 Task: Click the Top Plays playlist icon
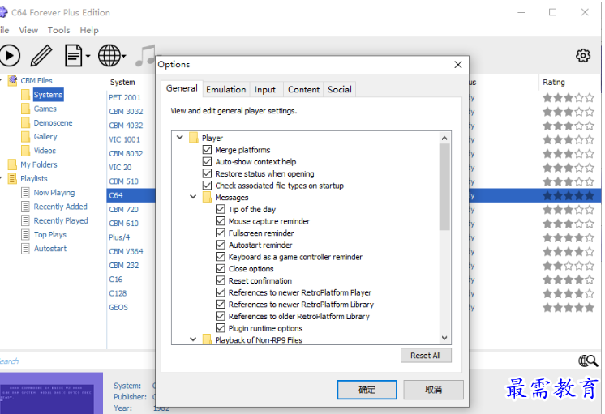coord(25,234)
